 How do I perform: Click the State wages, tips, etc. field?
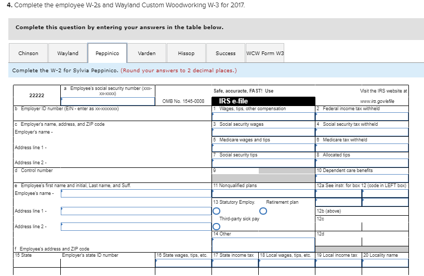183,264
